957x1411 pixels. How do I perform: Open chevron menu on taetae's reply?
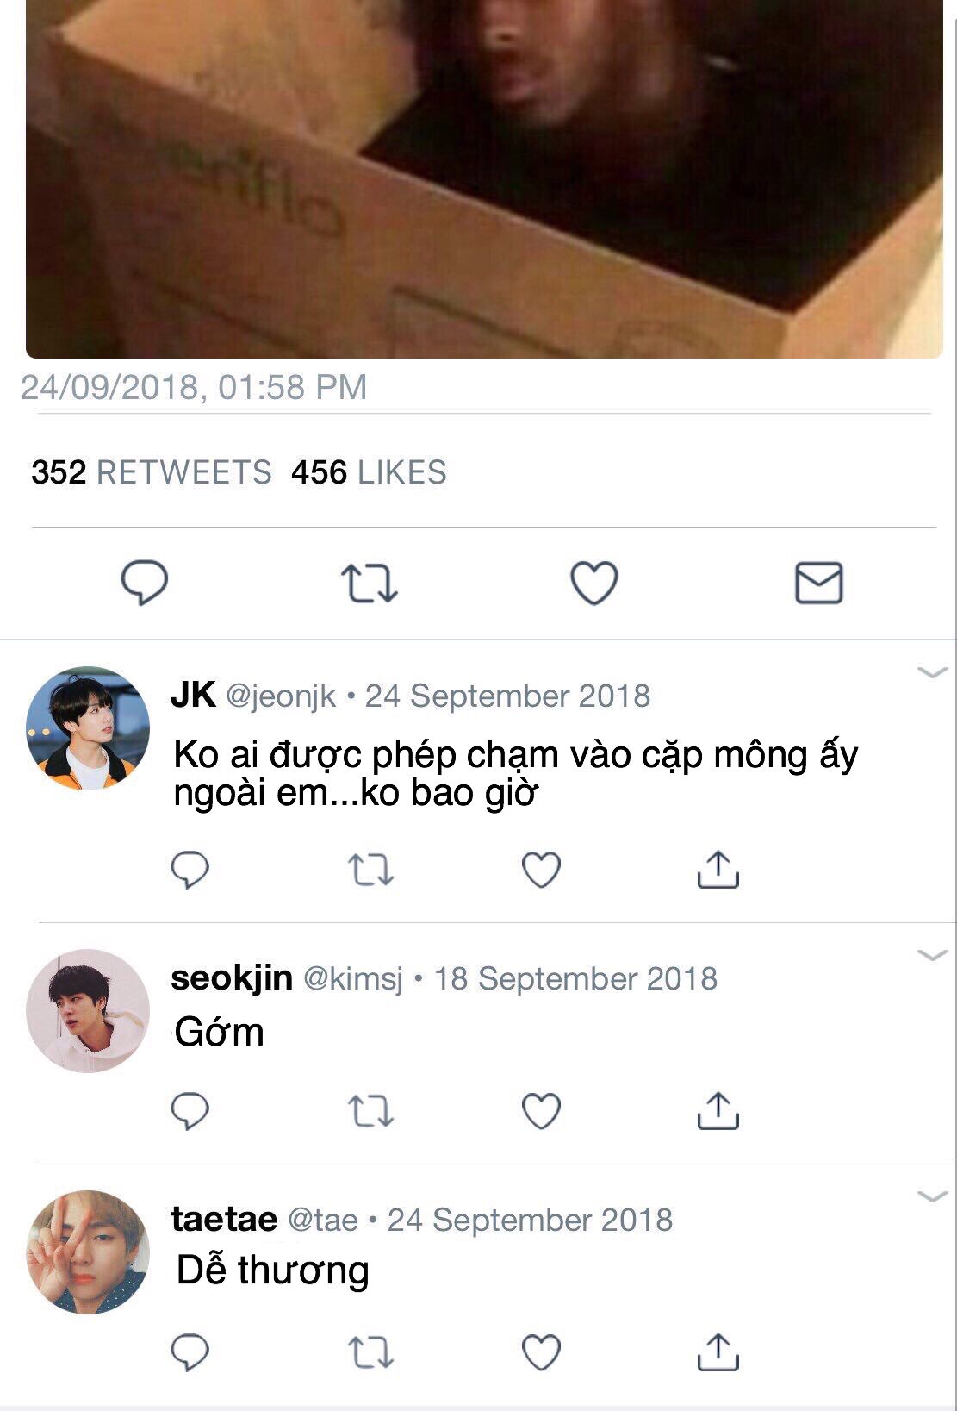[x=933, y=1196]
